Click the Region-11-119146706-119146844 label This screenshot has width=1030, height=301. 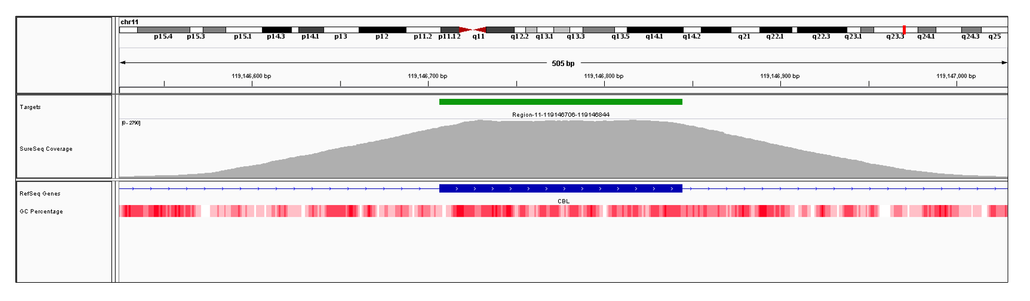coord(561,115)
